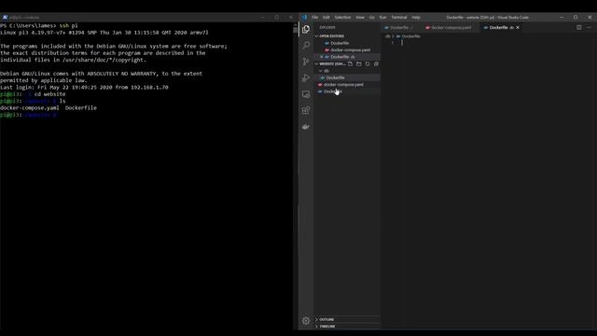Open the Terminal menu
Viewport: 597px width, 336px height.
(x=399, y=17)
